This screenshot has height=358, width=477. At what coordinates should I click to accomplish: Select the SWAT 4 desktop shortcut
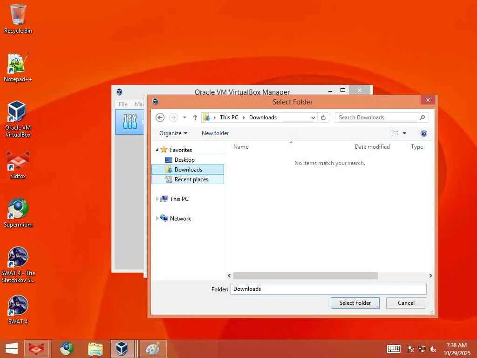click(18, 310)
